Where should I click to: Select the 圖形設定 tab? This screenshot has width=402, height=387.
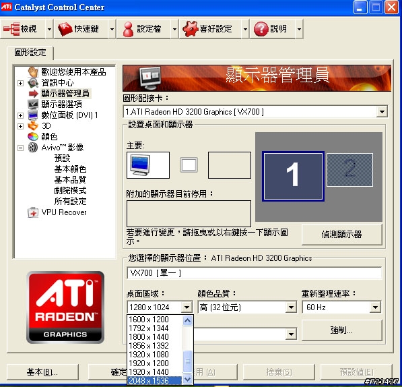point(30,53)
